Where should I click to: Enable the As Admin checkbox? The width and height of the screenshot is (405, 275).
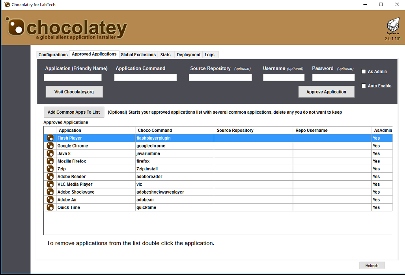click(x=364, y=72)
